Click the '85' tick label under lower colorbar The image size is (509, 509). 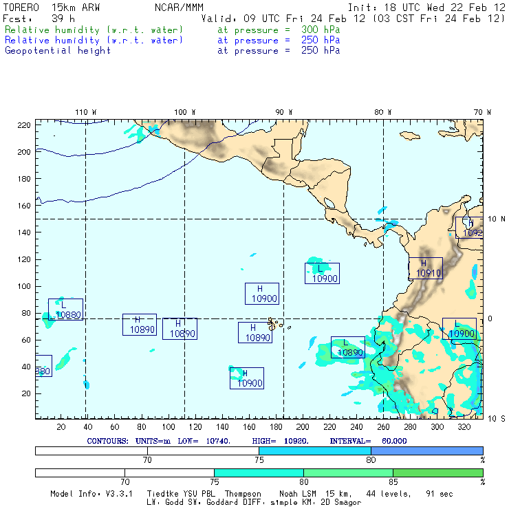point(393,481)
